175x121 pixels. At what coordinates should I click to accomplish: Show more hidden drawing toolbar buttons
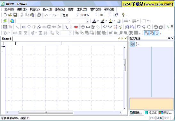point(172,27)
